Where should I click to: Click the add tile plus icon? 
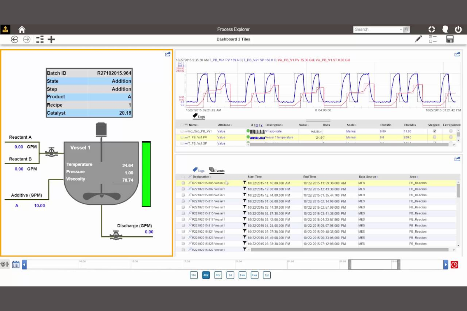pos(51,39)
